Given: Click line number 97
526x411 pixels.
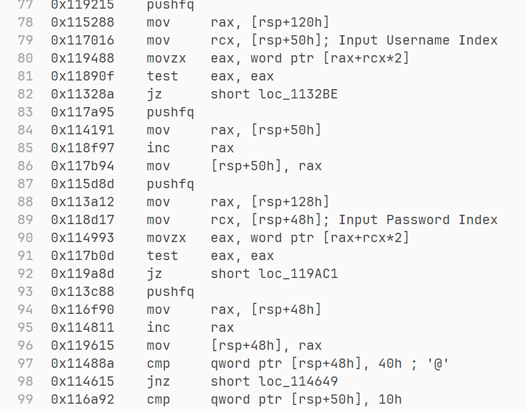Looking at the screenshot, I should coord(25,364).
